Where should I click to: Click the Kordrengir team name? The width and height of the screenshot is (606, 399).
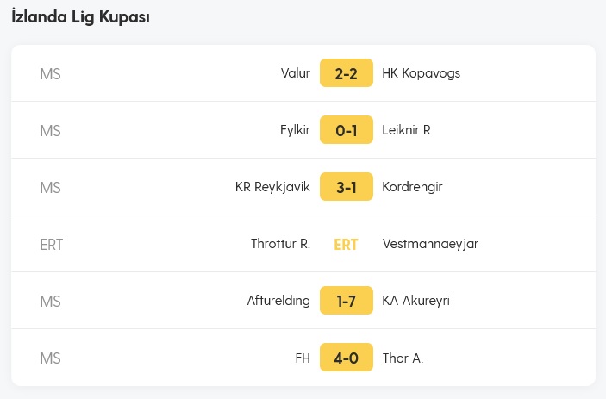pyautogui.click(x=412, y=187)
